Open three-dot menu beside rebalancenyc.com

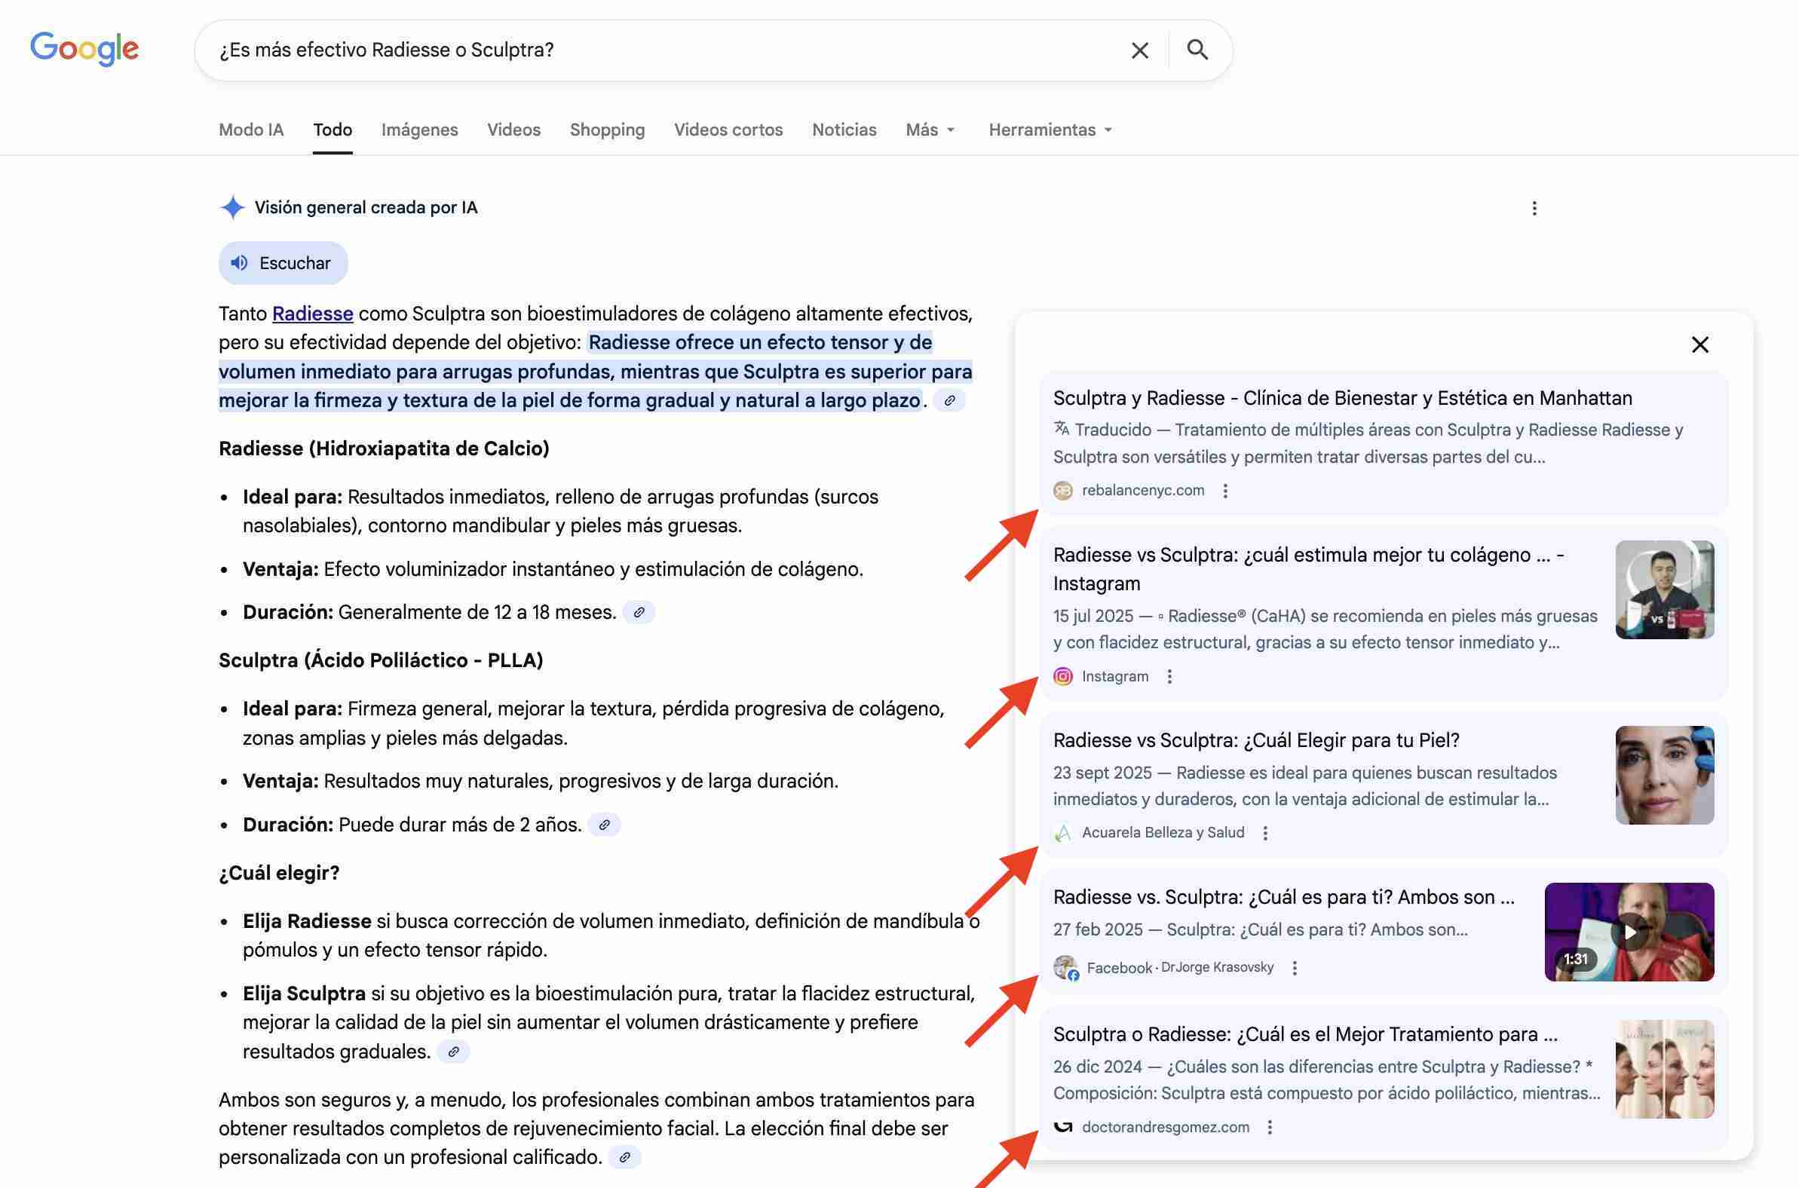click(x=1225, y=491)
